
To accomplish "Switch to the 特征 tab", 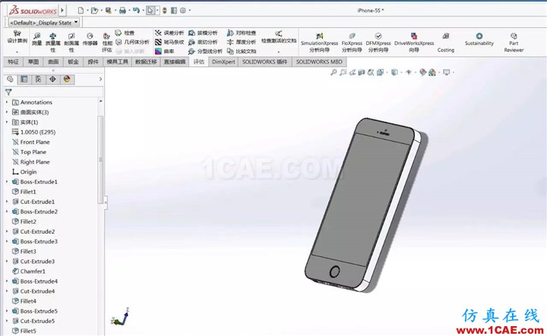I will (13, 61).
